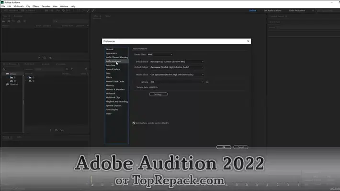Switch to Default workspace
This screenshot has width=340, height=191.
pos(252,11)
